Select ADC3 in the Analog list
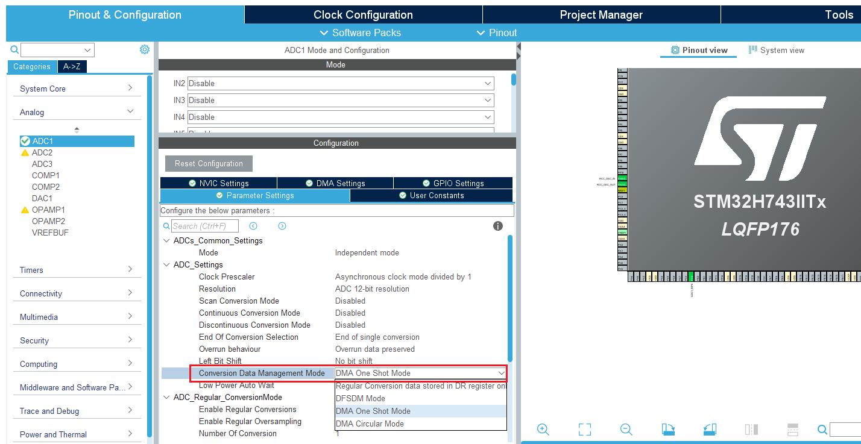The width and height of the screenshot is (861, 444). 42,164
